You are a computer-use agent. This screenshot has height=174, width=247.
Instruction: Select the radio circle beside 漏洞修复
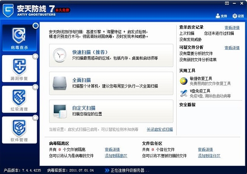click(36, 57)
